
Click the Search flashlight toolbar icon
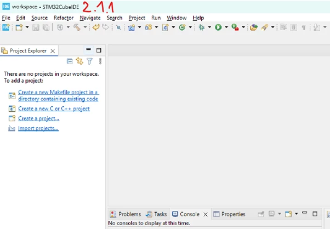tap(265, 27)
